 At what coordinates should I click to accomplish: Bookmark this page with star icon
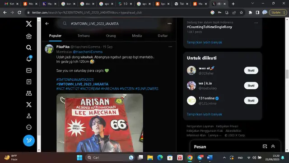pyautogui.click(x=241, y=12)
